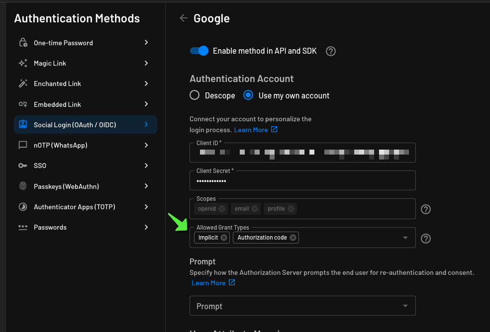490x332 pixels.
Task: Click the Learn More link under Prompt section
Action: (x=209, y=282)
